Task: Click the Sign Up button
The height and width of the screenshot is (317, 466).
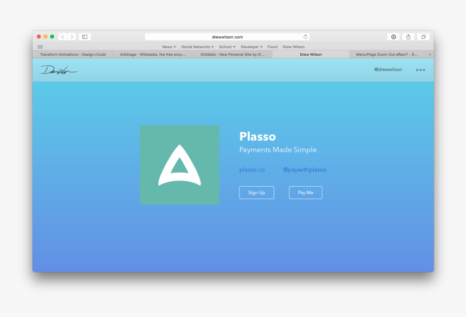Action: [256, 193]
